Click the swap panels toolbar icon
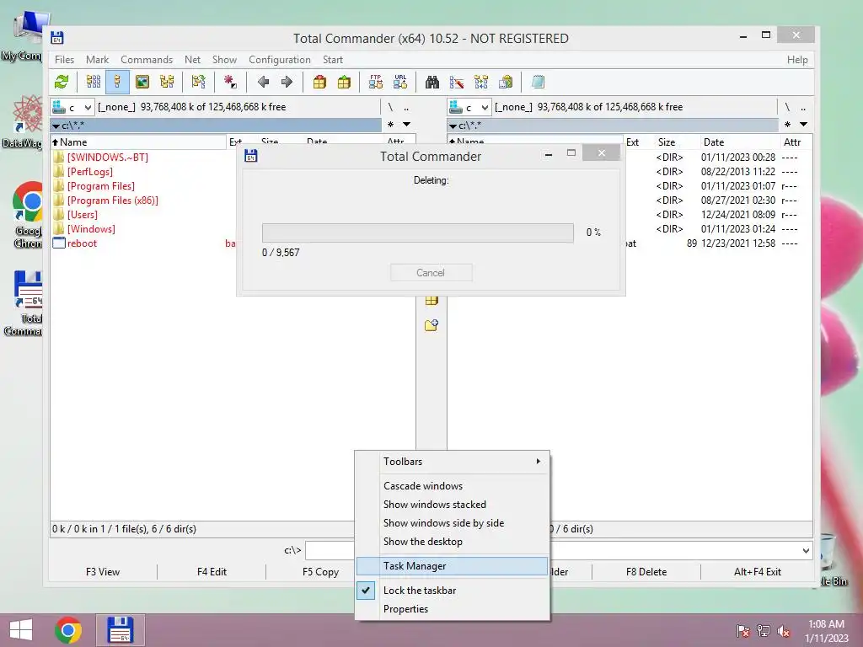863x647 pixels. (199, 82)
